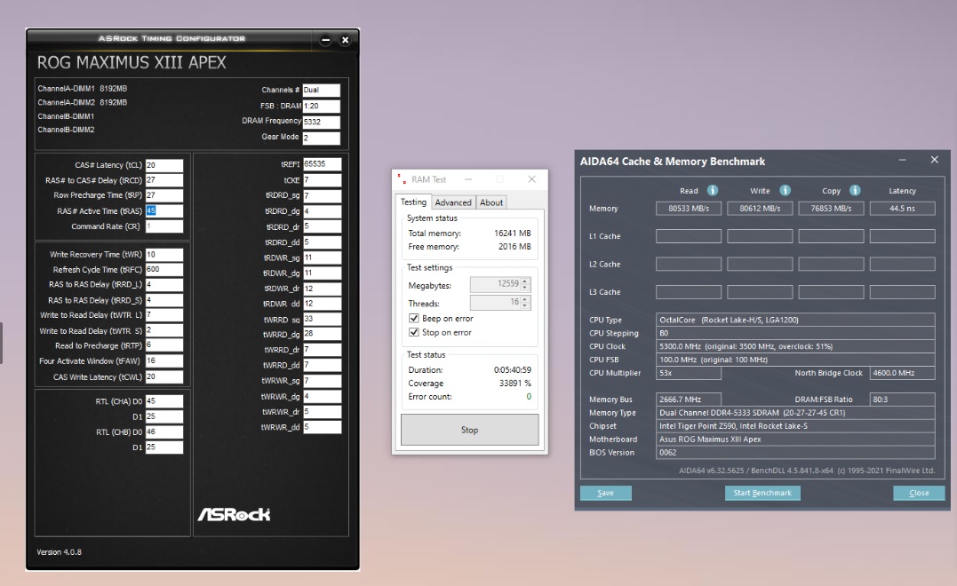Select the tRRD_L field
957x586 pixels.
[x=164, y=285]
